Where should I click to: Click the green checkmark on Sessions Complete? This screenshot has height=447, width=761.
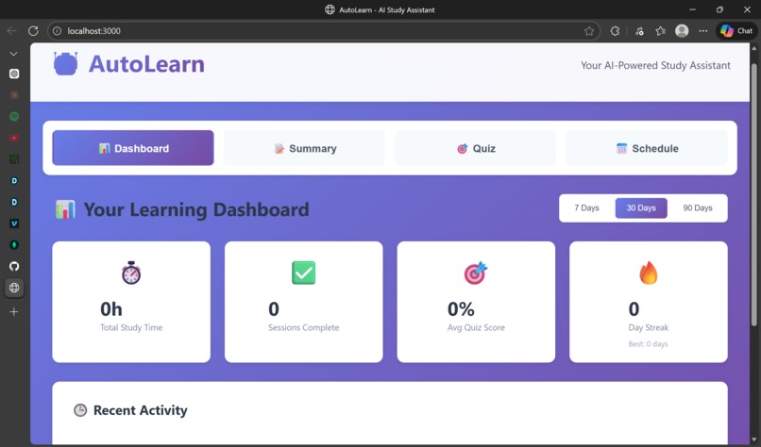click(304, 273)
